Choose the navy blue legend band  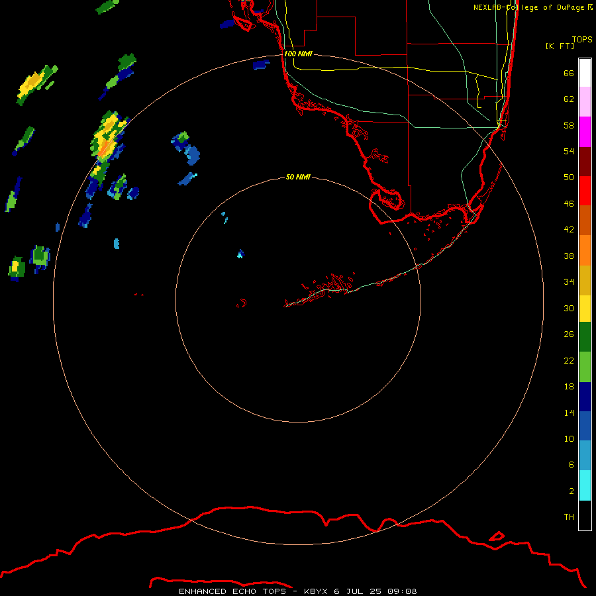click(x=585, y=397)
